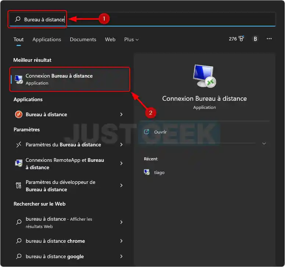Expand chevron for 'bureau à distance chrome'
The image size is (285, 267).
[122, 241]
